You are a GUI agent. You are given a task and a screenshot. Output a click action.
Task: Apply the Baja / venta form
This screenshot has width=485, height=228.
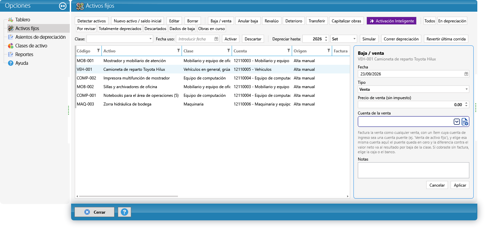click(x=460, y=185)
